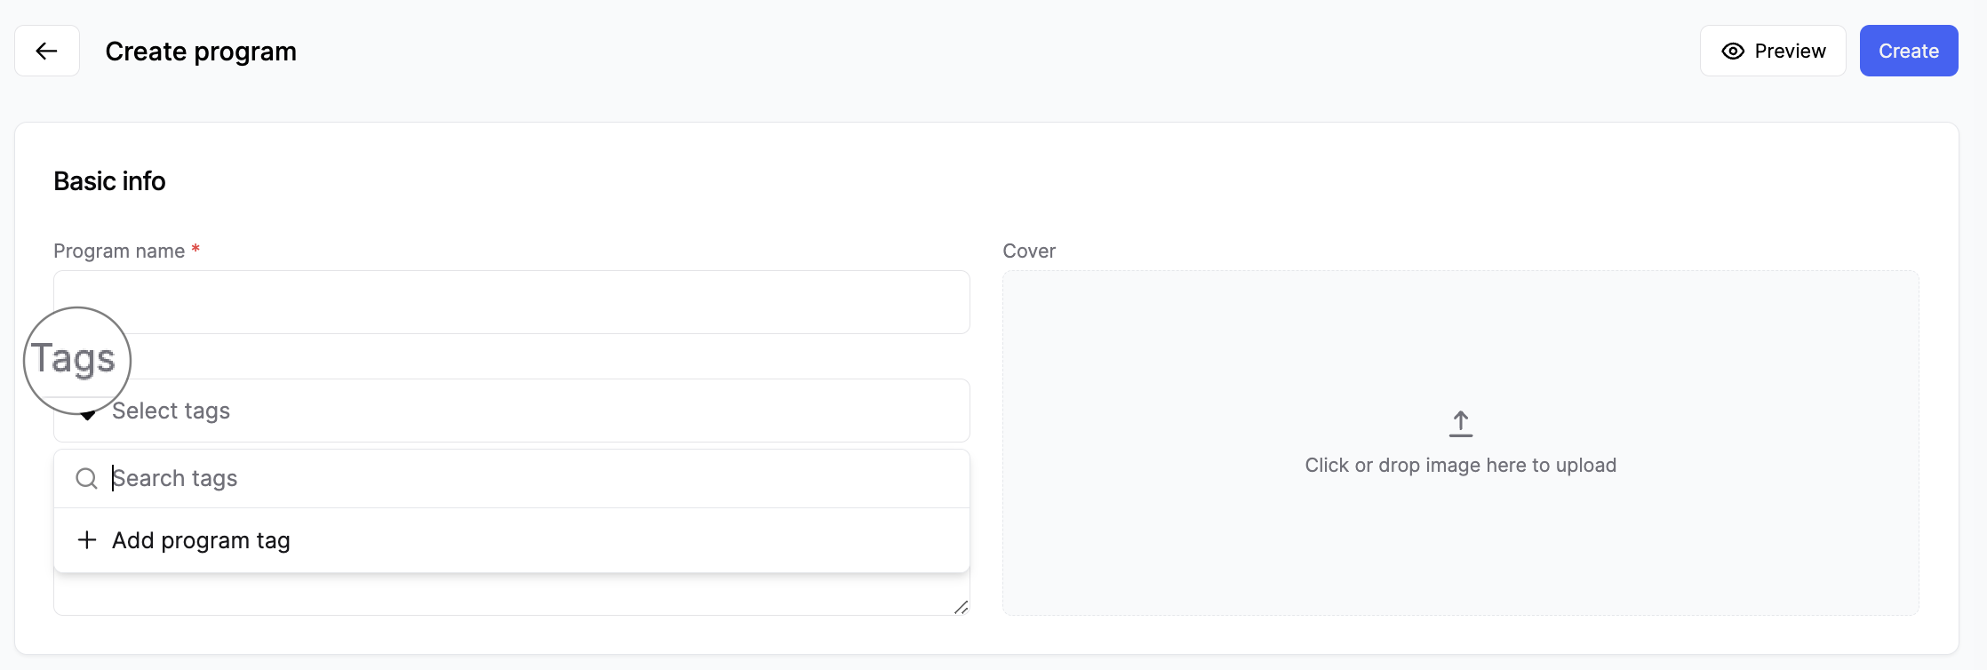Click the back arrow icon
The image size is (1987, 670).
[x=47, y=52]
